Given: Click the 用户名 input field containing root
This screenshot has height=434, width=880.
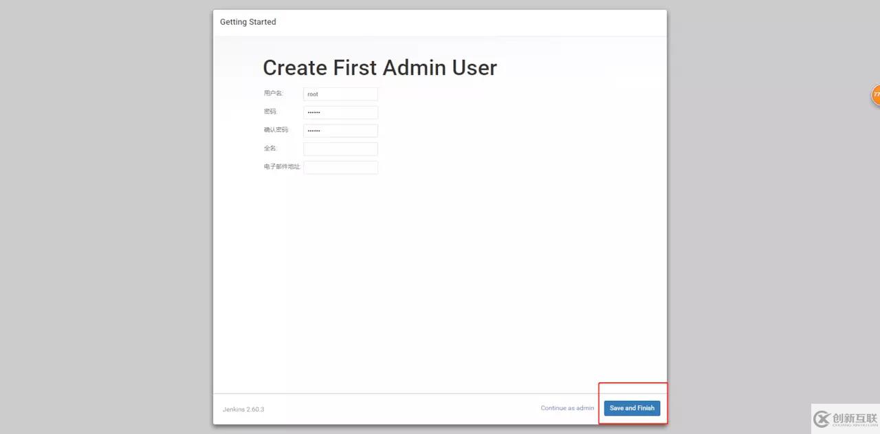Looking at the screenshot, I should point(340,94).
